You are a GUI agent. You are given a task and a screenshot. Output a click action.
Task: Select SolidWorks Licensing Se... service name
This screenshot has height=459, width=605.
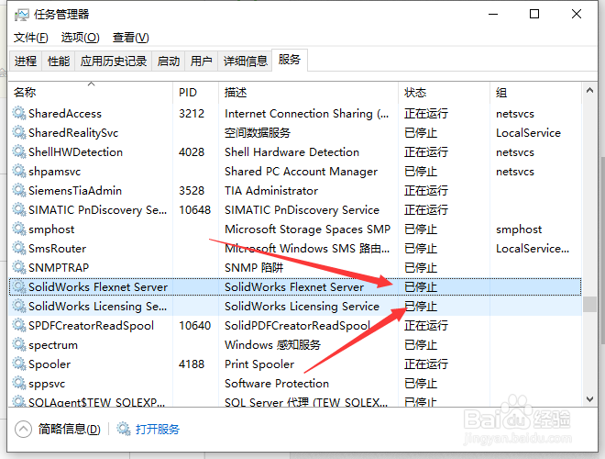[x=97, y=307]
